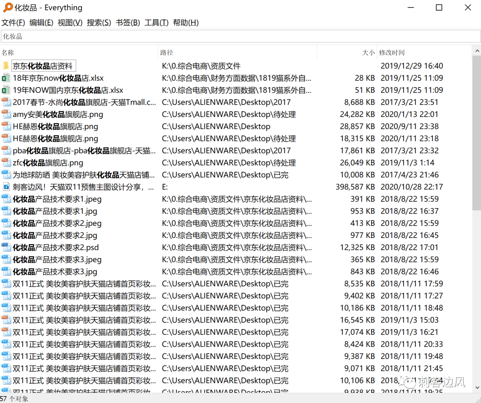The height and width of the screenshot is (403, 481).
Task: Click modified time 2020/9/11 23:38
Action: click(410, 126)
